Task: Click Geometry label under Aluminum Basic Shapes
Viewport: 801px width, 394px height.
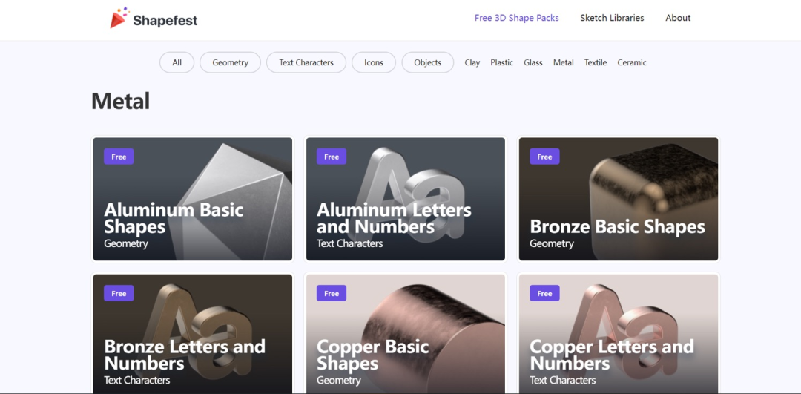Action: pos(126,243)
